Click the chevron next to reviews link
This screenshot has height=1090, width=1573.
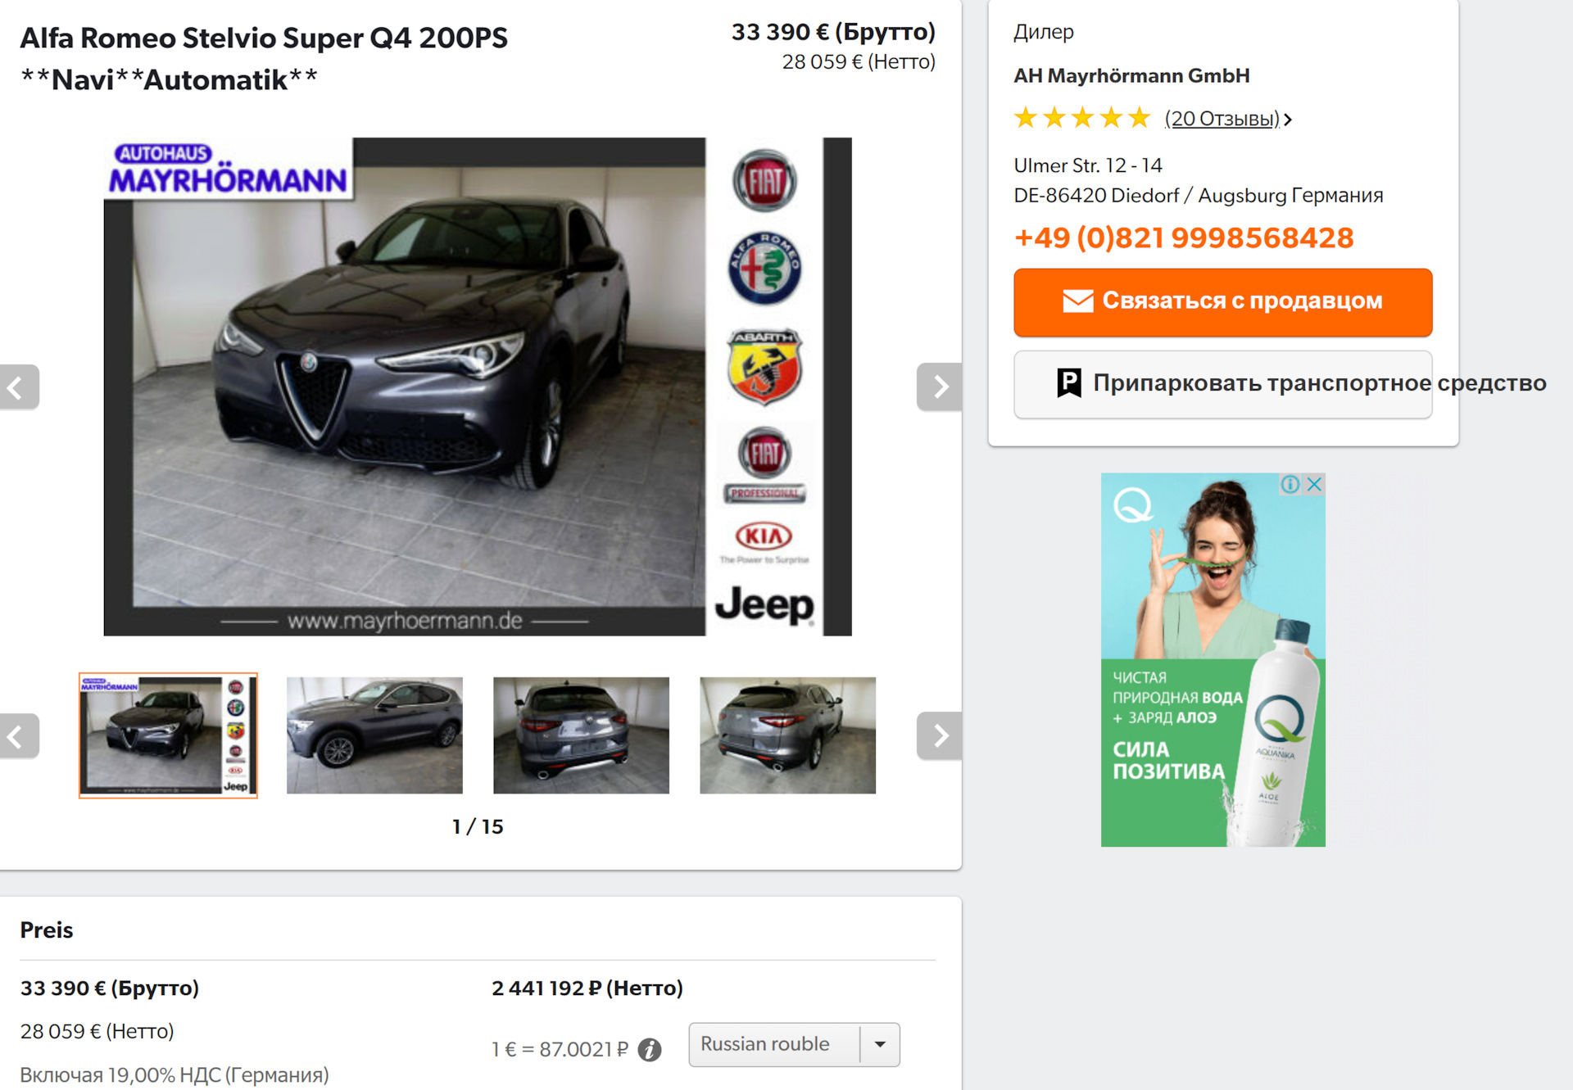[1288, 120]
